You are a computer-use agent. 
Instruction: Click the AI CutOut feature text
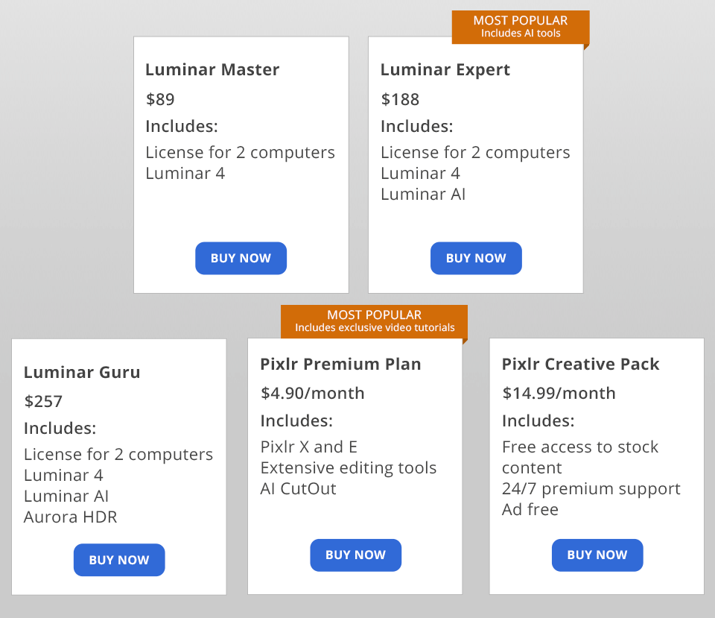tap(298, 489)
